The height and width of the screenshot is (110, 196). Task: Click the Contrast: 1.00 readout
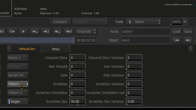coord(90,13)
